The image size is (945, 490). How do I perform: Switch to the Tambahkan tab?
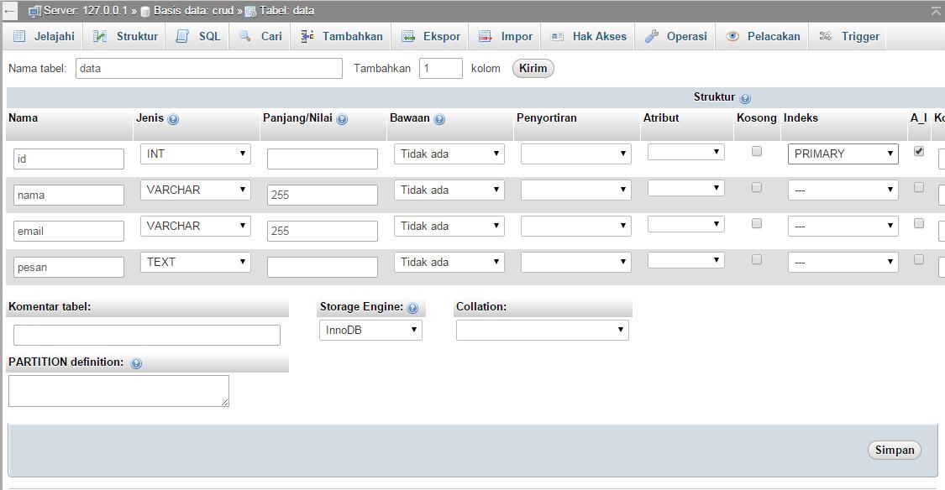click(343, 36)
